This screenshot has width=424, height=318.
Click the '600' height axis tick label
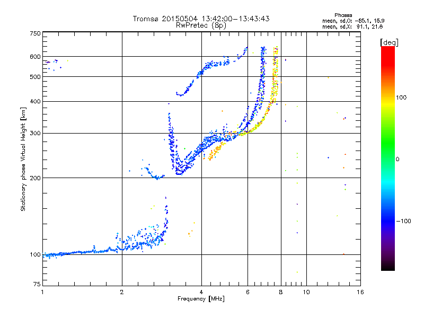35,57
